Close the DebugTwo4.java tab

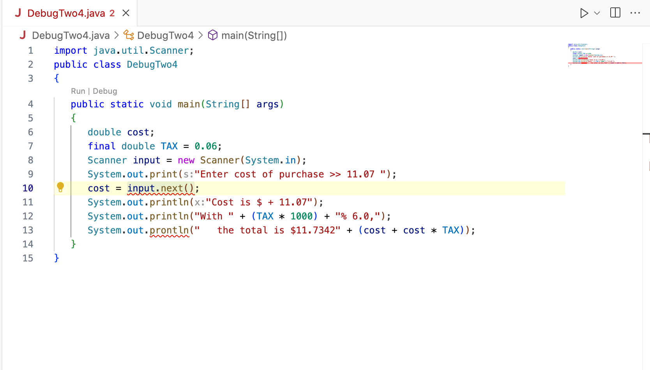tap(125, 13)
